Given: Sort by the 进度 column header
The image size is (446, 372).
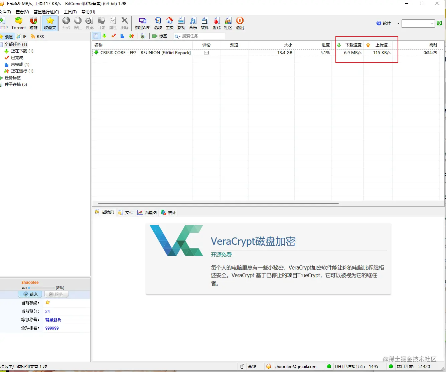Looking at the screenshot, I should coord(313,45).
